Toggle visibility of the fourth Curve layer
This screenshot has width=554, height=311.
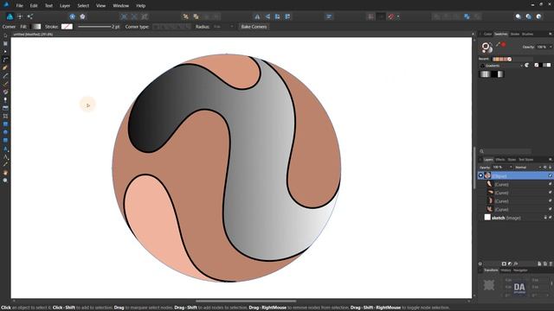(x=551, y=209)
